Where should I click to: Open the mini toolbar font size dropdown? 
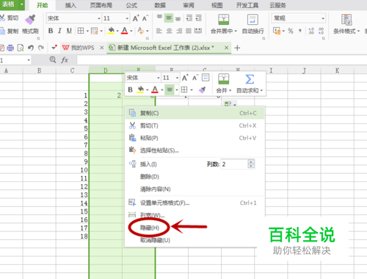pos(177,78)
